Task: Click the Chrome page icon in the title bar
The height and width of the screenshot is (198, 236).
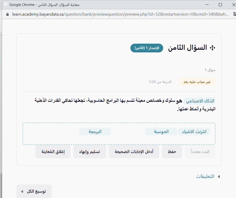Action: tap(5, 5)
